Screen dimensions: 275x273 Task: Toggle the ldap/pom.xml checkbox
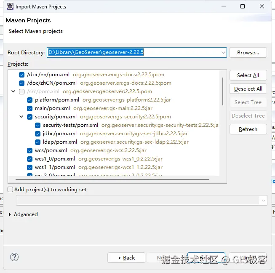[38, 142]
